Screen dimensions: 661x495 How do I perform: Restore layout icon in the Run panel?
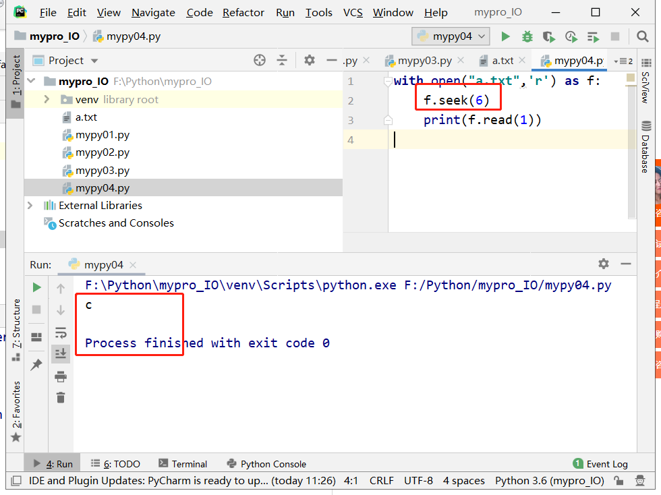(x=36, y=337)
